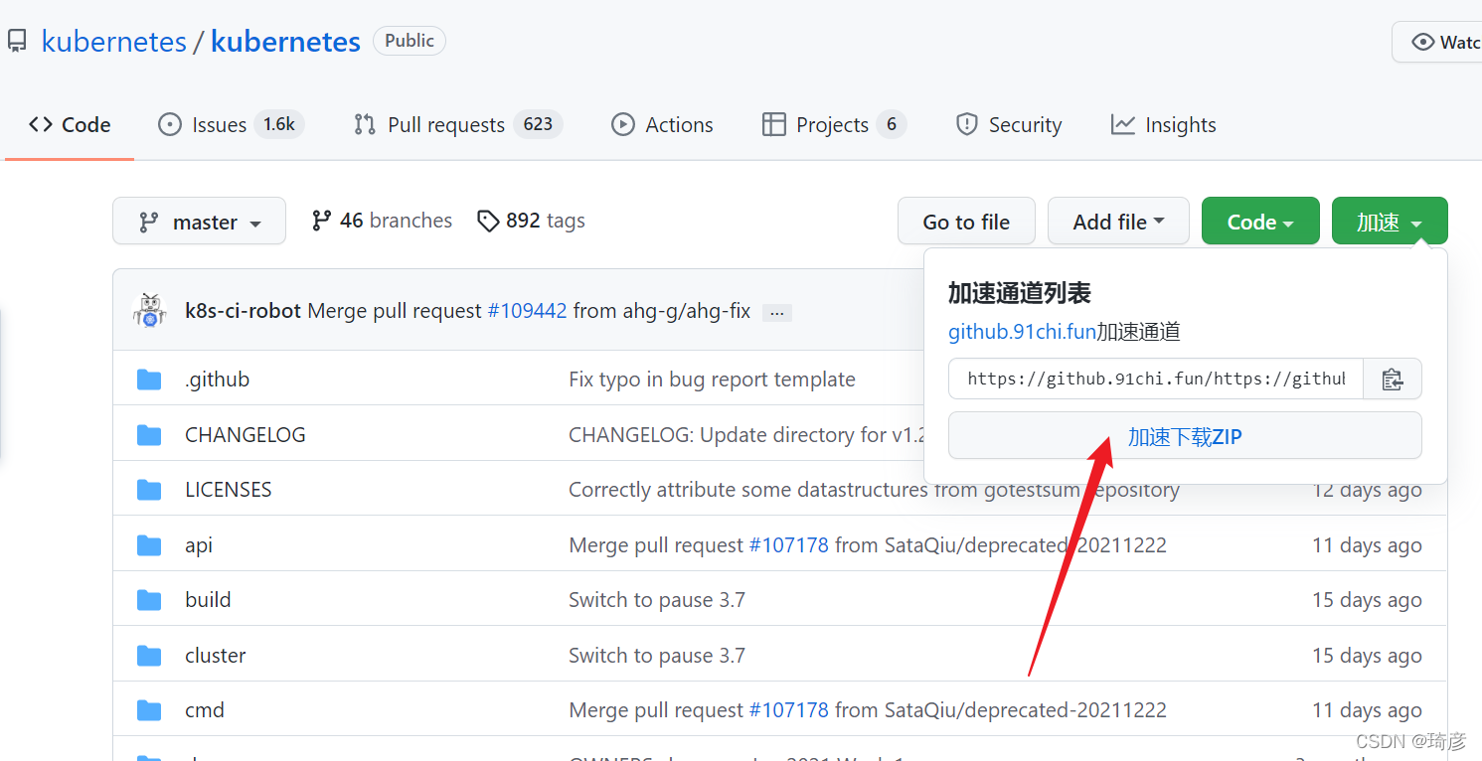1482x761 pixels.
Task: Open the cmd folder name
Action: pyautogui.click(x=205, y=710)
